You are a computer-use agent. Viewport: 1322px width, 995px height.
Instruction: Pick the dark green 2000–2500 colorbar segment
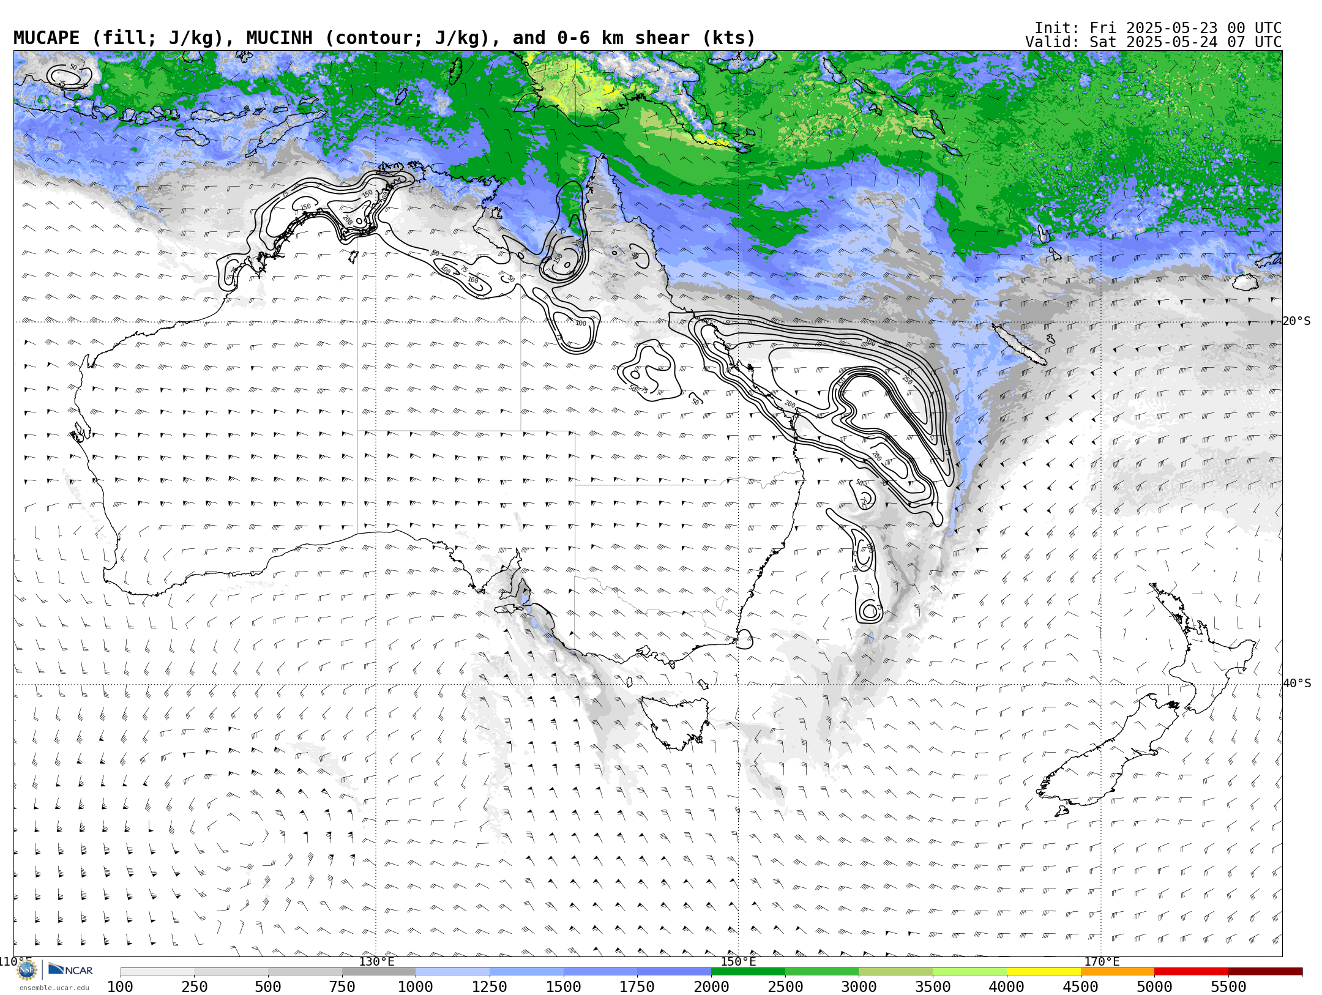click(748, 972)
